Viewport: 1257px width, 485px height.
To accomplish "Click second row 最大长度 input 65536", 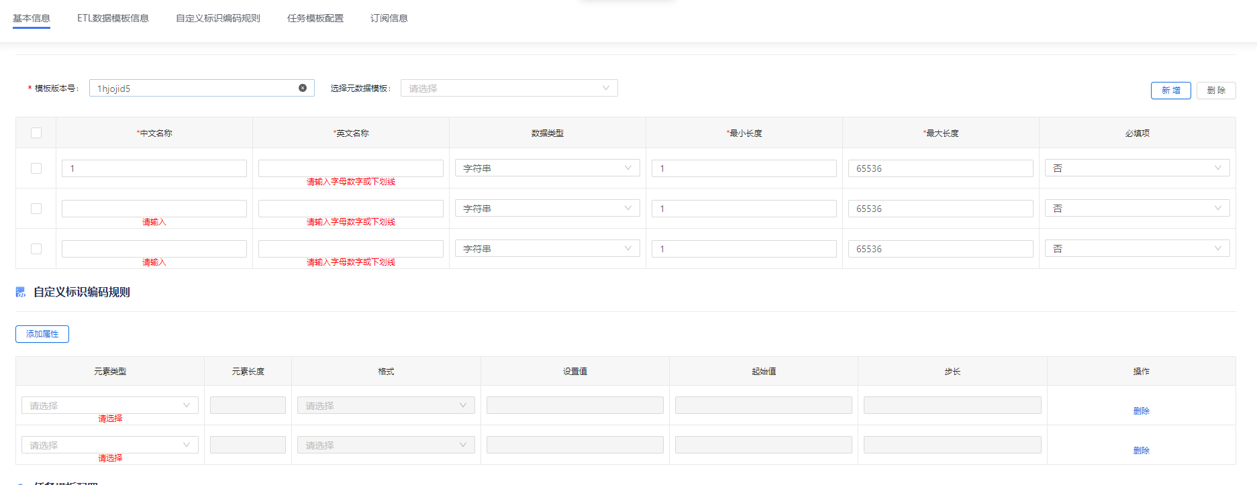I will [x=941, y=209].
